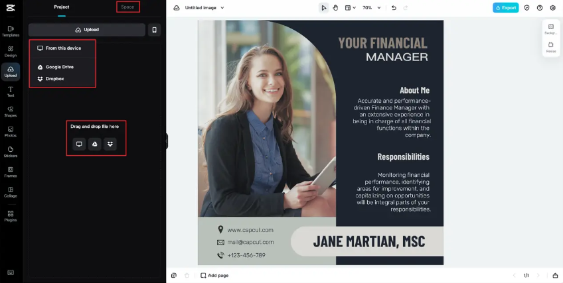Select the +123-456-789 phone text
The width and height of the screenshot is (563, 283).
coord(246,255)
